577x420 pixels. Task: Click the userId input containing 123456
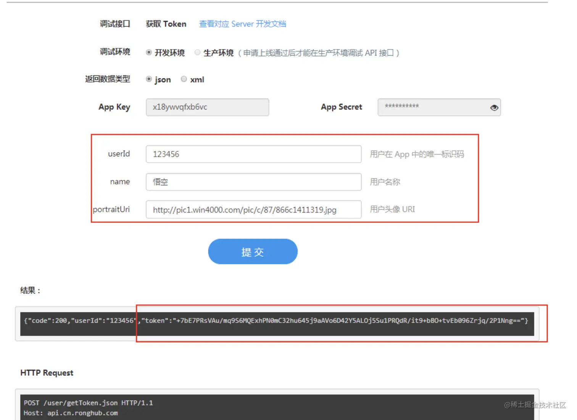[x=253, y=154]
